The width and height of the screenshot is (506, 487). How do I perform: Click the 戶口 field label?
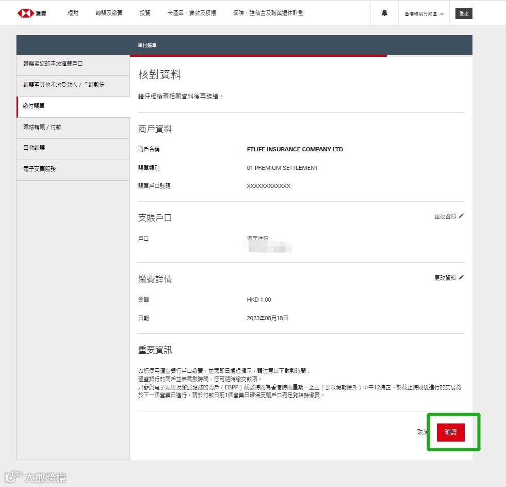tap(143, 239)
